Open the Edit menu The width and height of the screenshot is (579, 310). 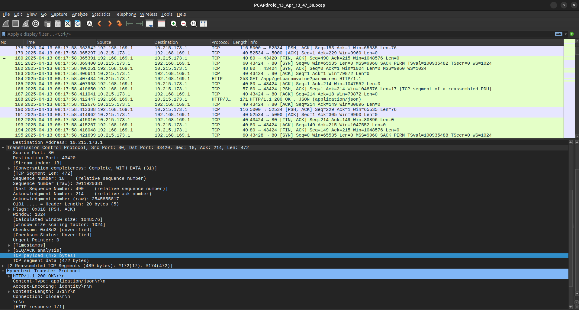pyautogui.click(x=18, y=14)
